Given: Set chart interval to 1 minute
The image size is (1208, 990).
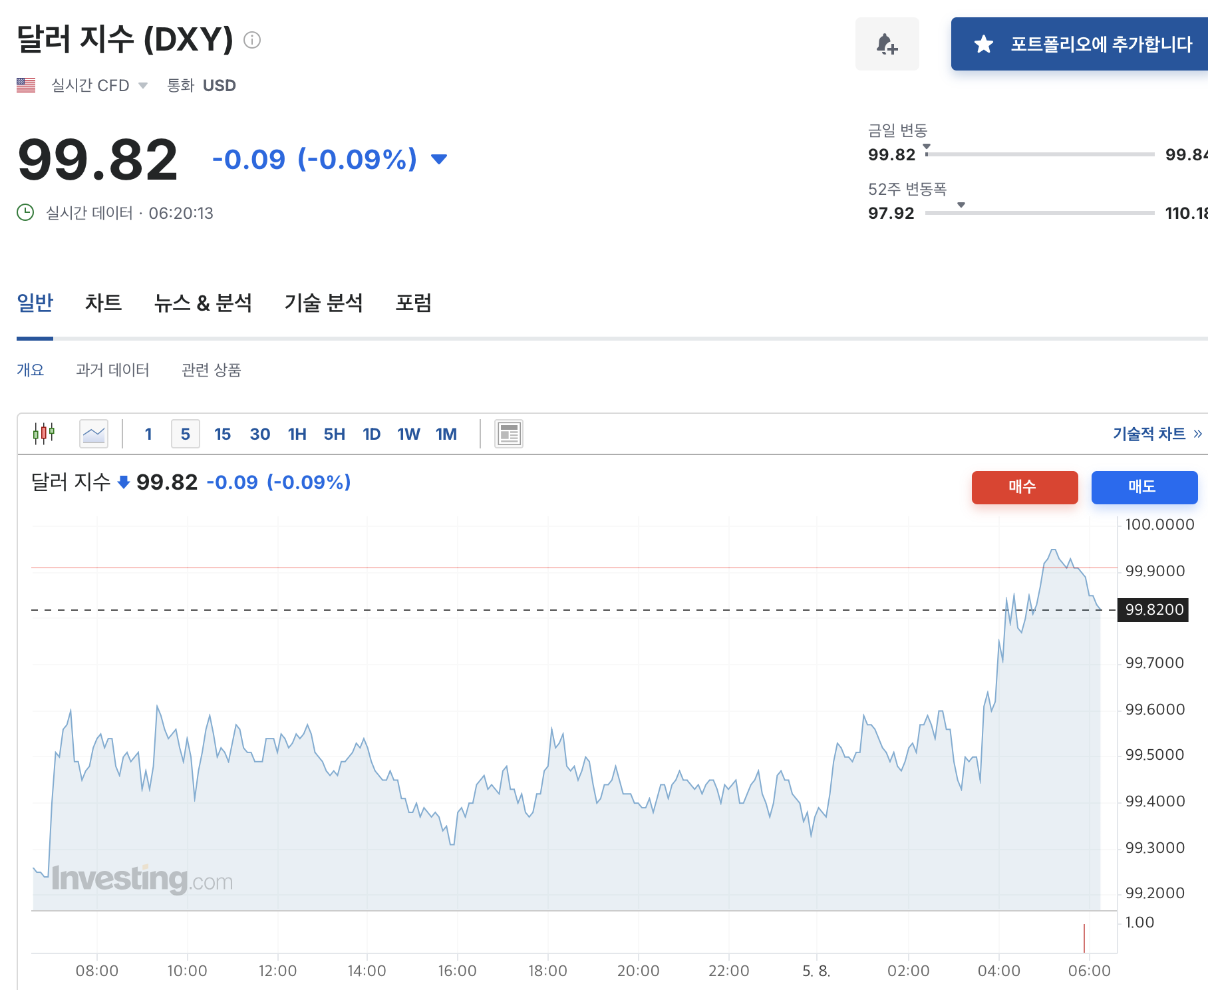Looking at the screenshot, I should click(x=148, y=434).
